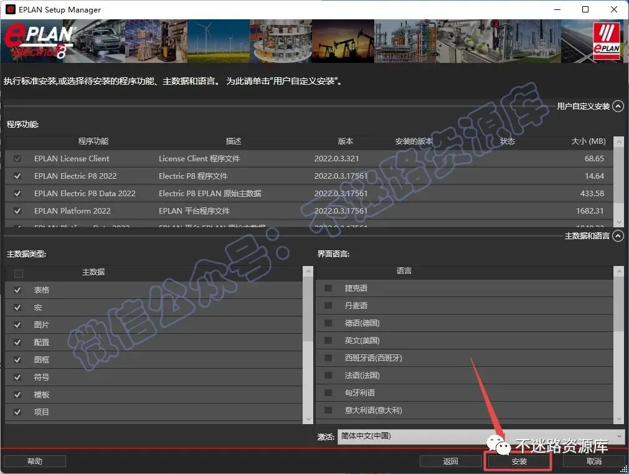Click the 语言 list column header
This screenshot has width=629, height=474.
pos(404,271)
